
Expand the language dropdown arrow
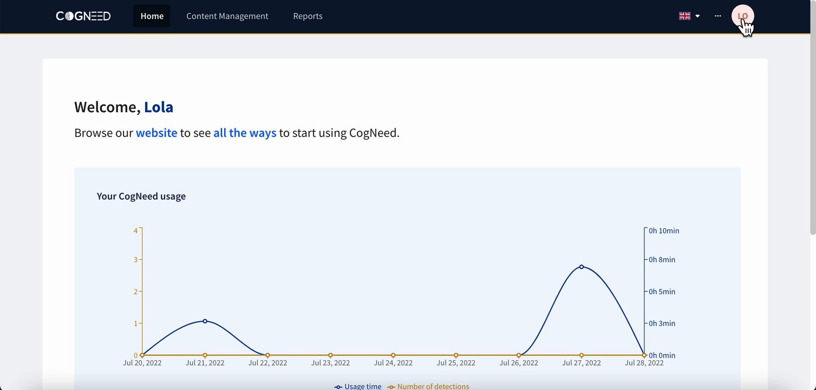(697, 16)
